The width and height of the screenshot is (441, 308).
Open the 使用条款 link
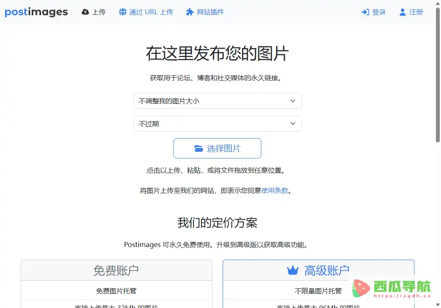274,191
